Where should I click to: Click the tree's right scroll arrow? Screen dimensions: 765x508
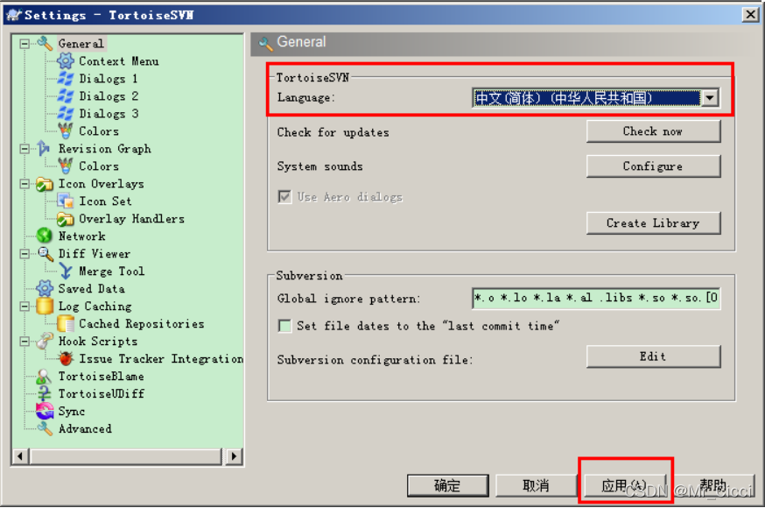tap(234, 456)
